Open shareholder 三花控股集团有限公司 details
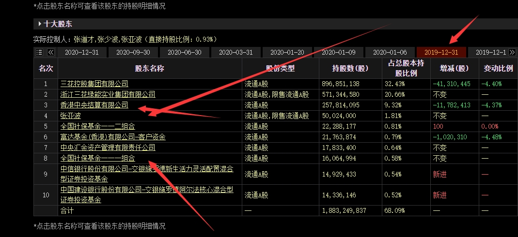The width and height of the screenshot is (518, 237). [x=94, y=84]
